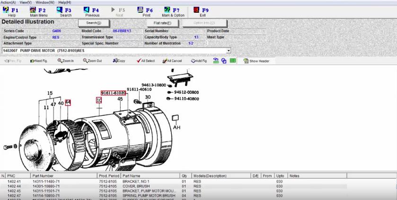Sort by the Part Name column header
Viewport: 397px width, 200px height.
(150, 176)
